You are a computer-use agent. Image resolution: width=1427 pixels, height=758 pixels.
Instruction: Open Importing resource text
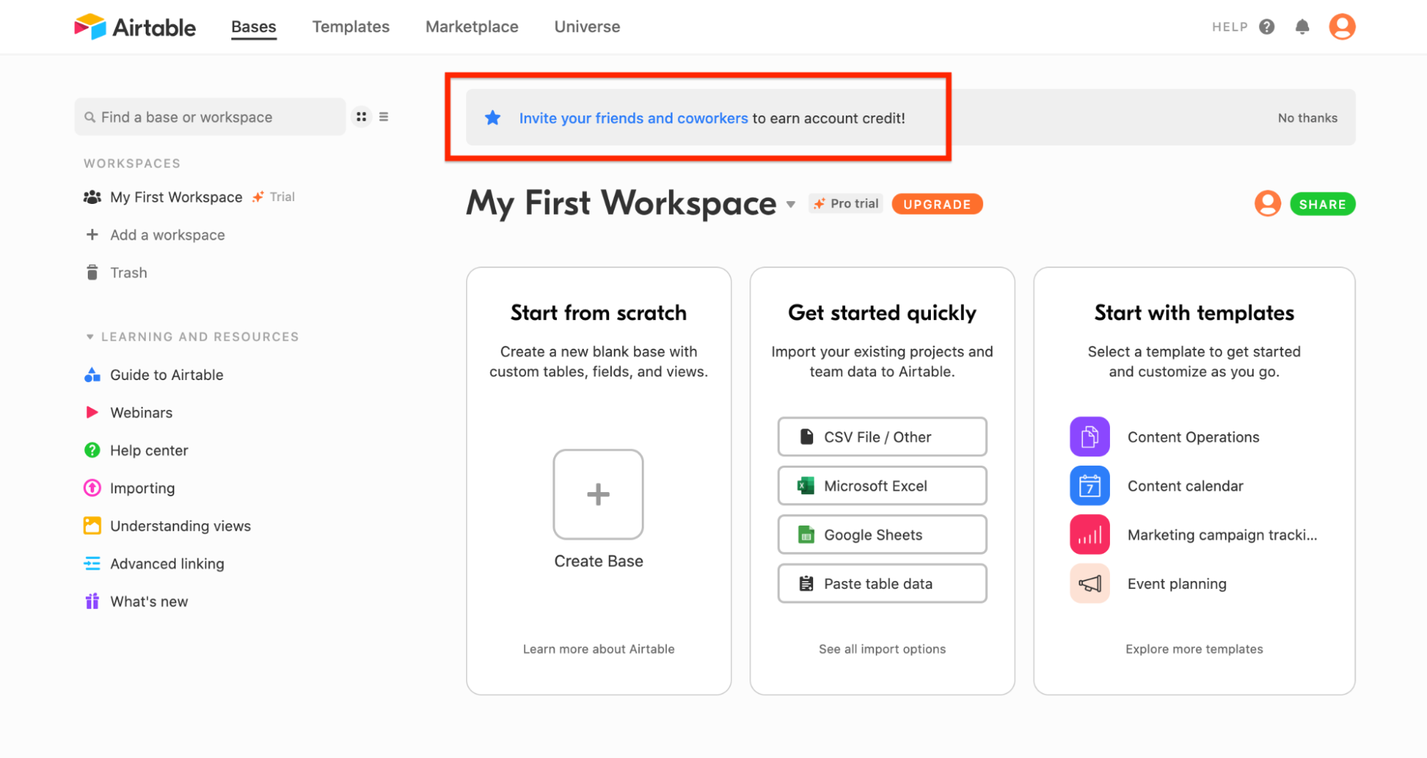point(142,488)
